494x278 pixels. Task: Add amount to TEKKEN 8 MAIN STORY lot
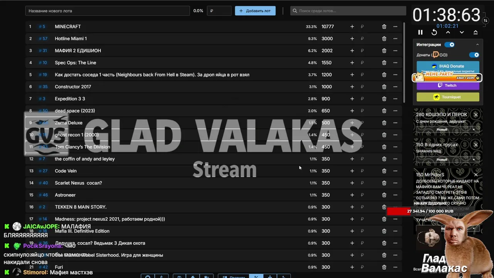click(352, 207)
